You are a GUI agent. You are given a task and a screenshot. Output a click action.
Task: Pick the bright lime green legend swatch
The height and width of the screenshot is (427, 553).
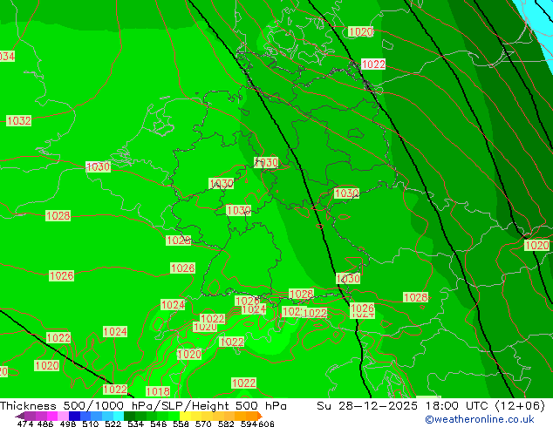[174, 416]
